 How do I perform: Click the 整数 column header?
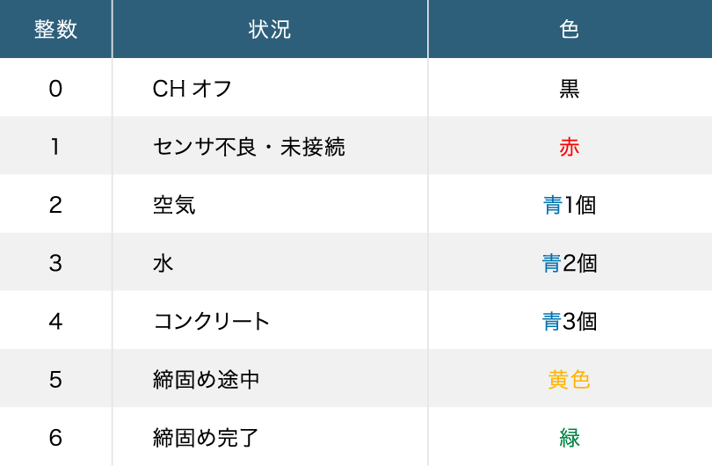(55, 29)
